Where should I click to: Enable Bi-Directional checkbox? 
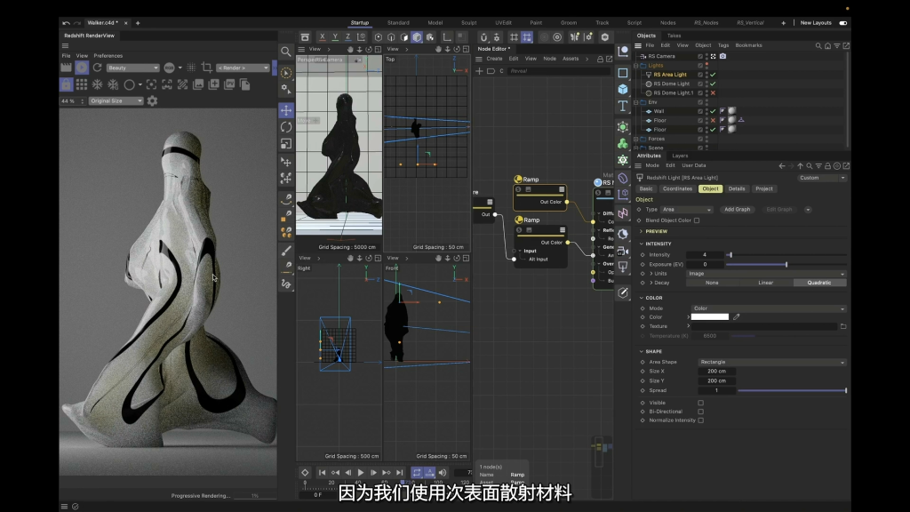700,412
